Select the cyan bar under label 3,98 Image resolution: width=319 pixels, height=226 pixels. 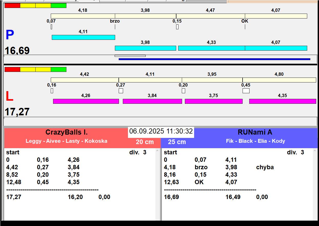pos(145,48)
